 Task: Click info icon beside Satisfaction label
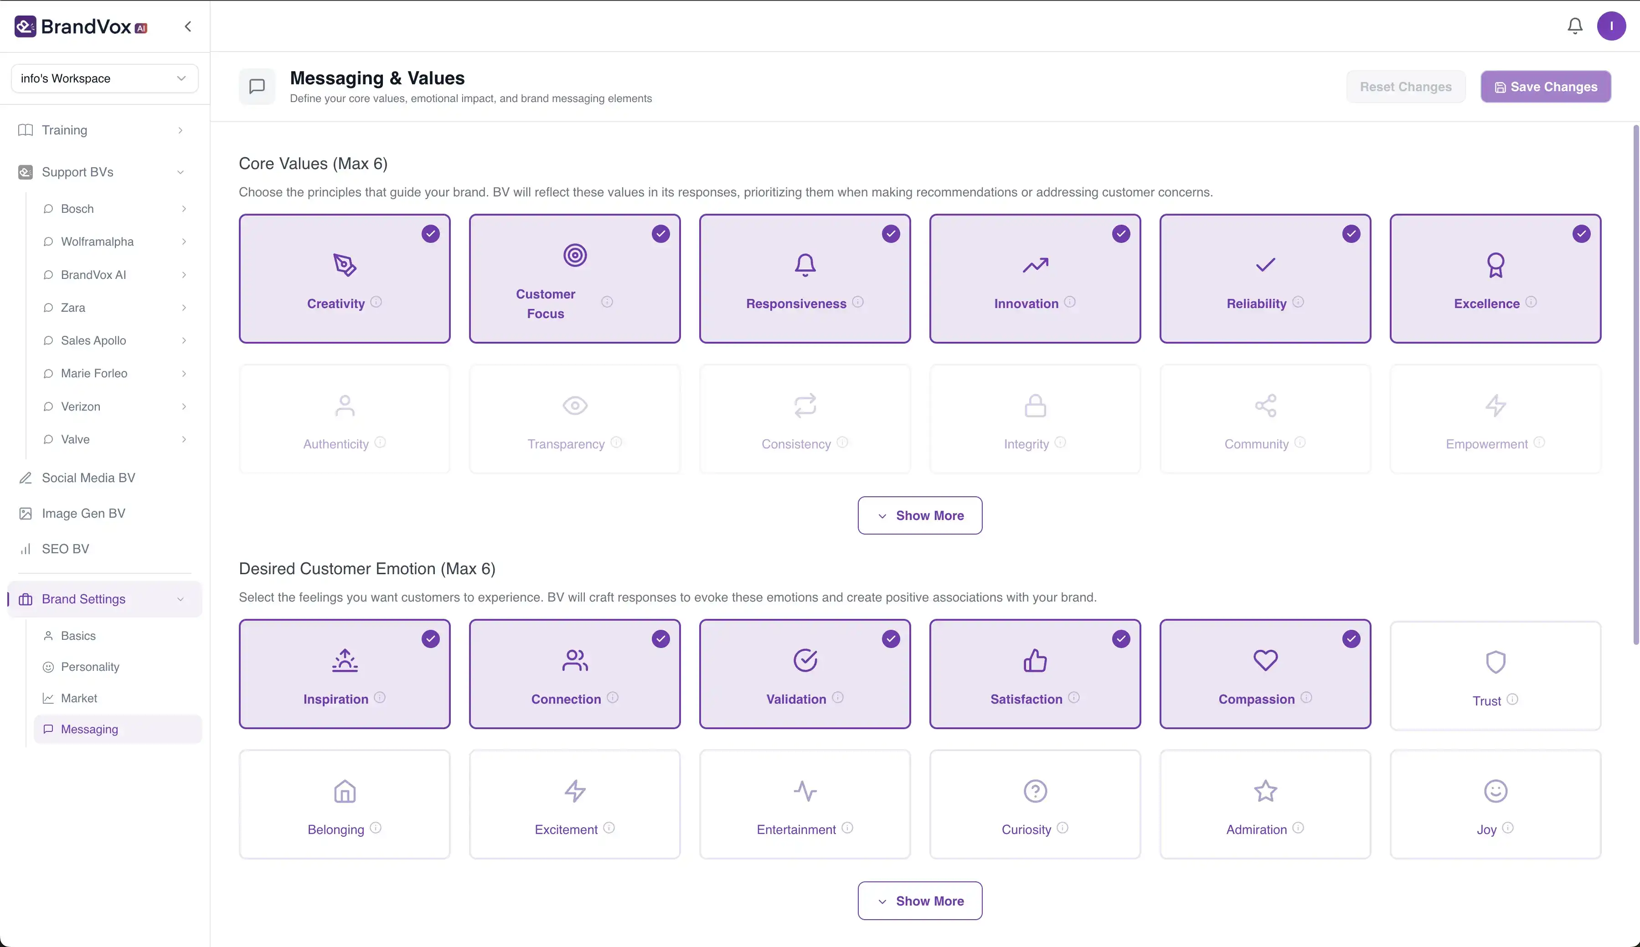pyautogui.click(x=1073, y=697)
